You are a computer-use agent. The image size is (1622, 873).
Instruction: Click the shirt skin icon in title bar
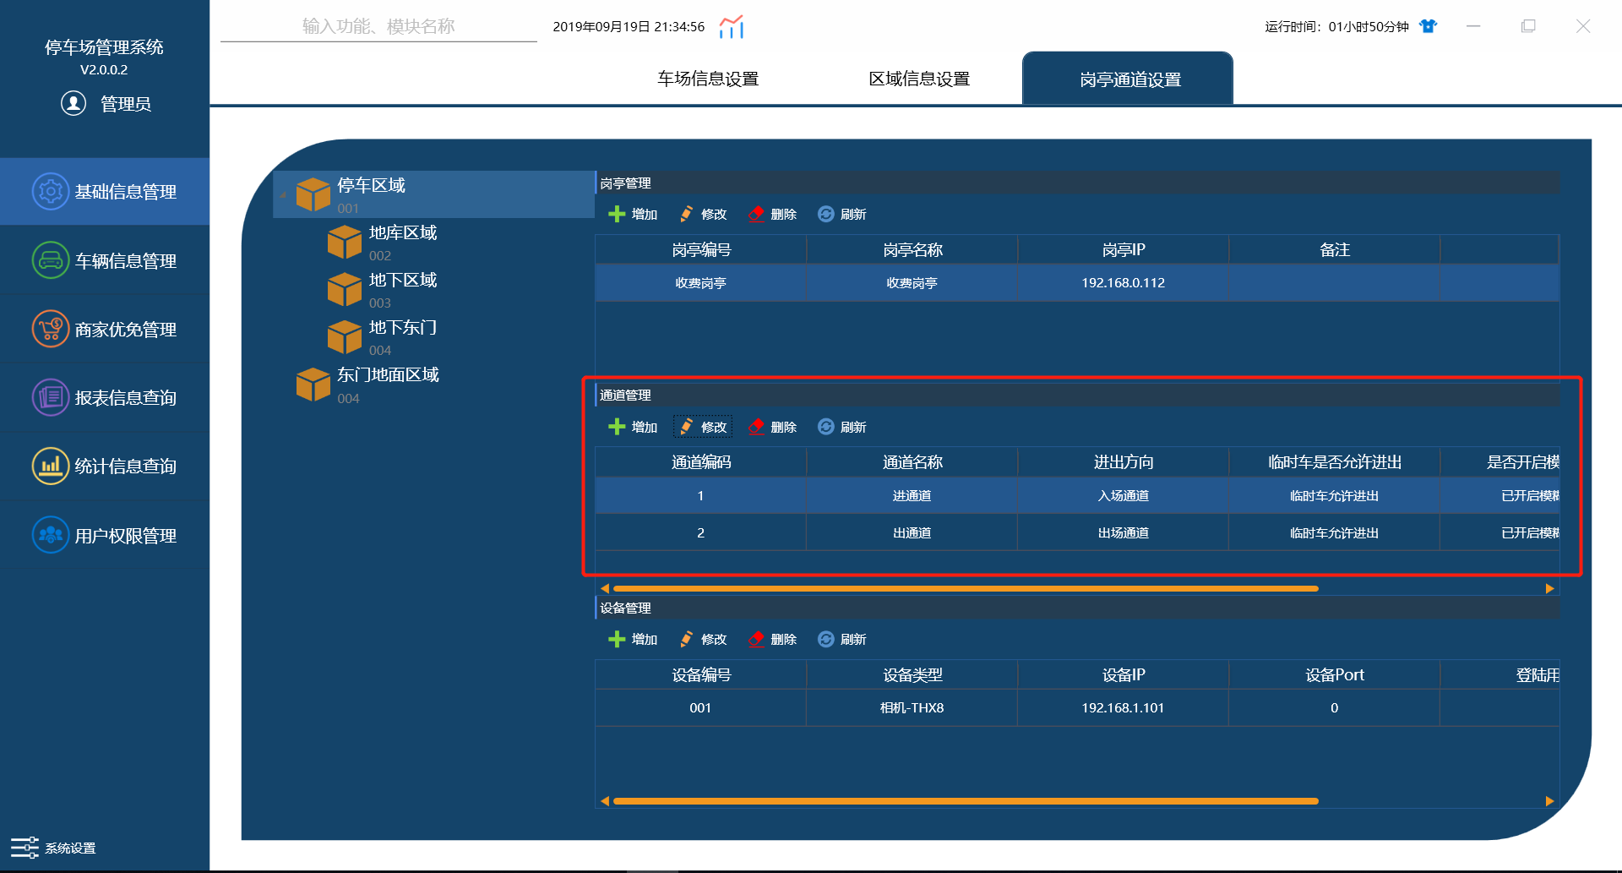1428,26
